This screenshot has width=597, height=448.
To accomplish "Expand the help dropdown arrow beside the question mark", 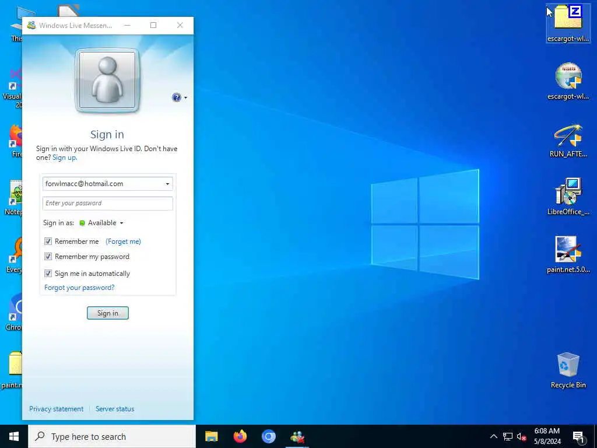I will pyautogui.click(x=186, y=97).
